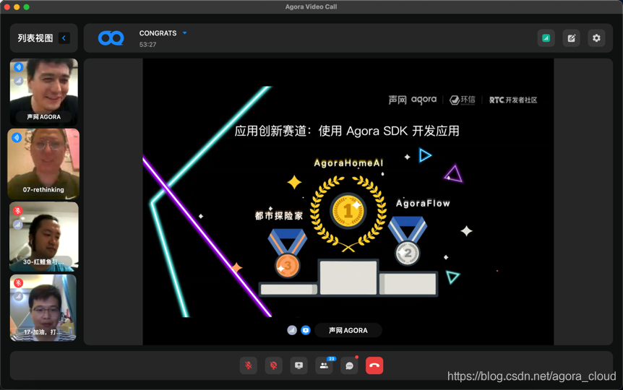This screenshot has height=390, width=623.
Task: Select the 30-红鲤鱼 participant thumbnail
Action: click(43, 236)
